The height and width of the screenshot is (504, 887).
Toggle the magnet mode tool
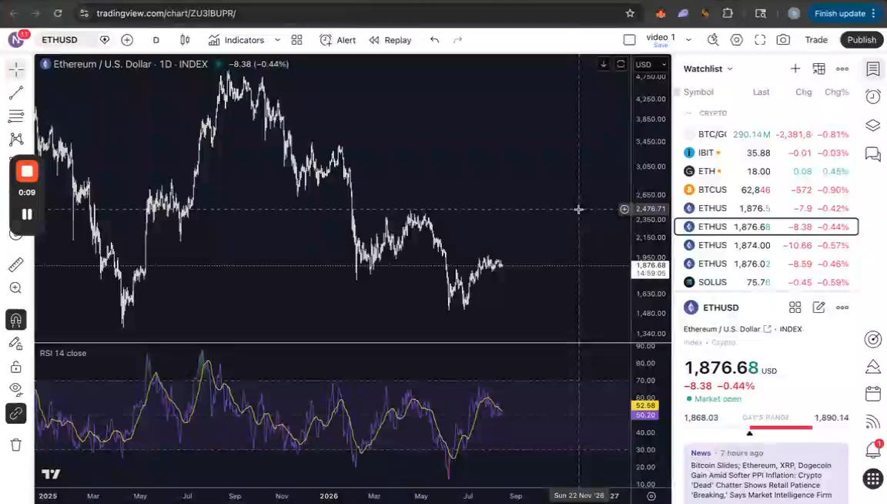[16, 320]
